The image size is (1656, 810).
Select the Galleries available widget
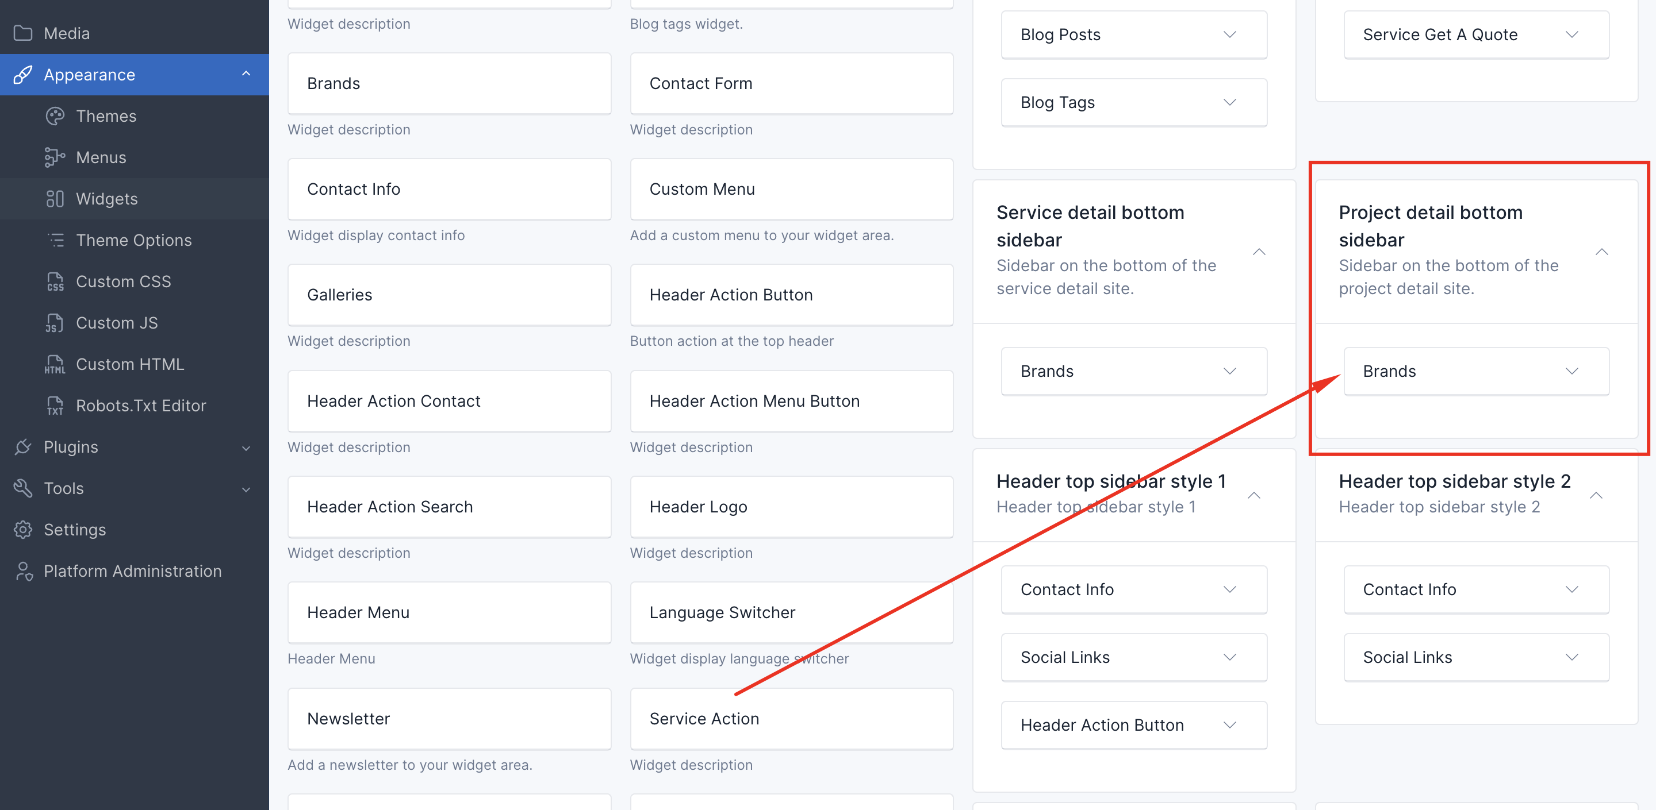[x=449, y=295]
